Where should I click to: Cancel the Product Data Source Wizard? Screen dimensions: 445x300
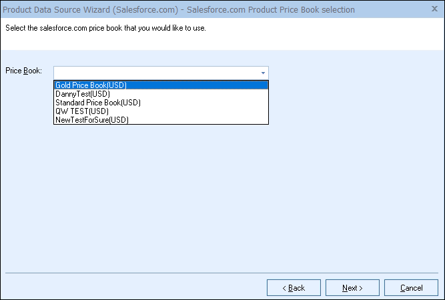tap(411, 288)
